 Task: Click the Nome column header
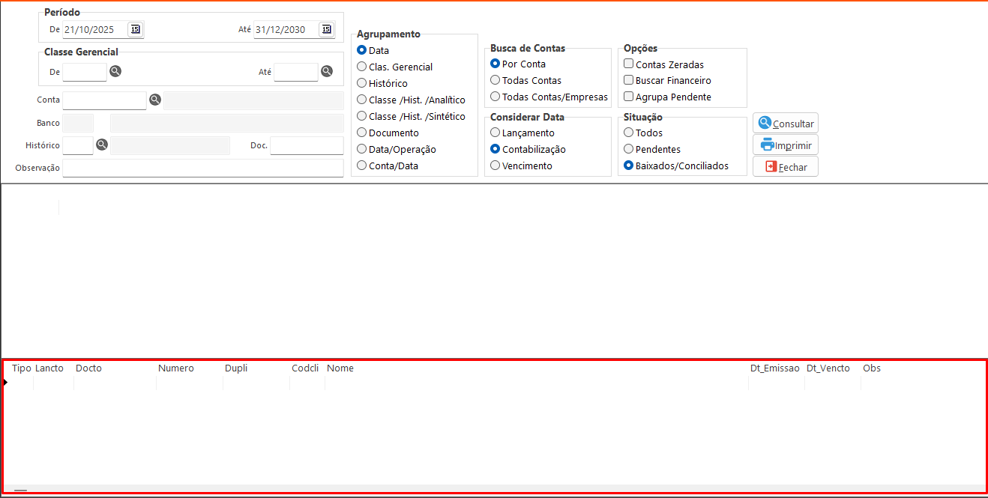coord(340,368)
